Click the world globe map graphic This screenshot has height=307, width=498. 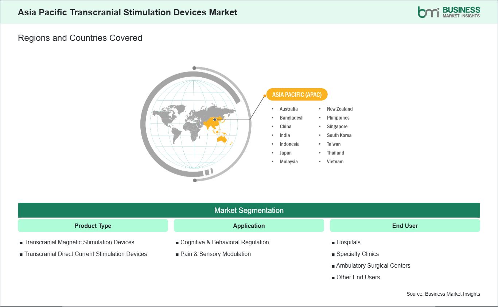(195, 124)
